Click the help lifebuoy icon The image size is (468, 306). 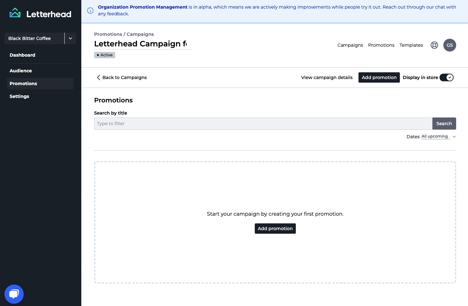click(x=434, y=45)
